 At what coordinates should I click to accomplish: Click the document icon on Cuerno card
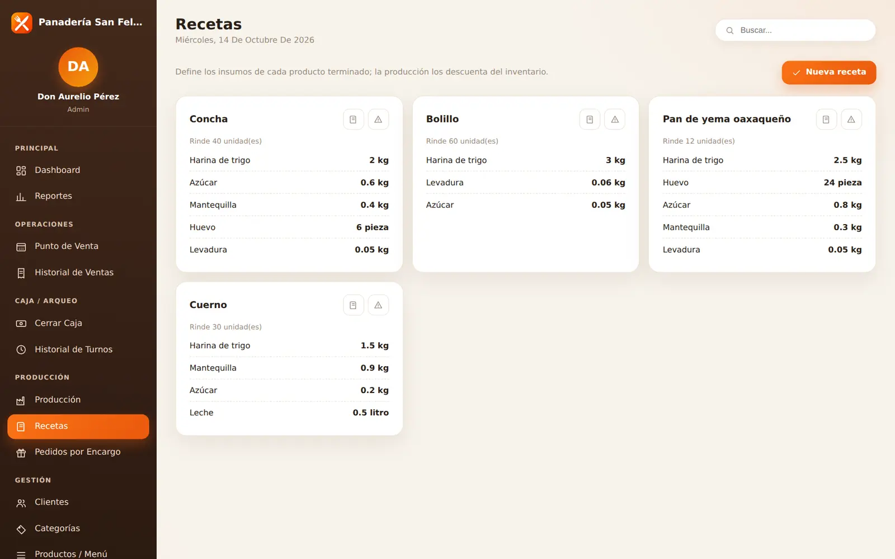(353, 305)
